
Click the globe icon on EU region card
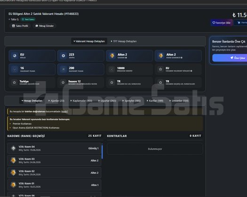(15, 56)
